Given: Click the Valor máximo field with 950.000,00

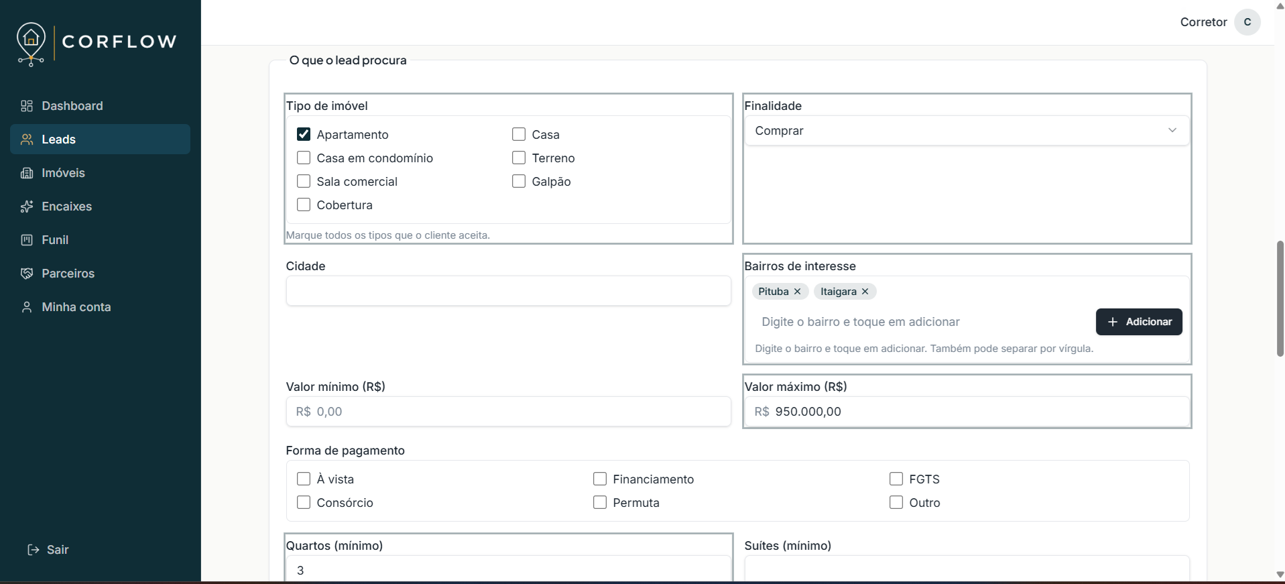Looking at the screenshot, I should coord(967,412).
